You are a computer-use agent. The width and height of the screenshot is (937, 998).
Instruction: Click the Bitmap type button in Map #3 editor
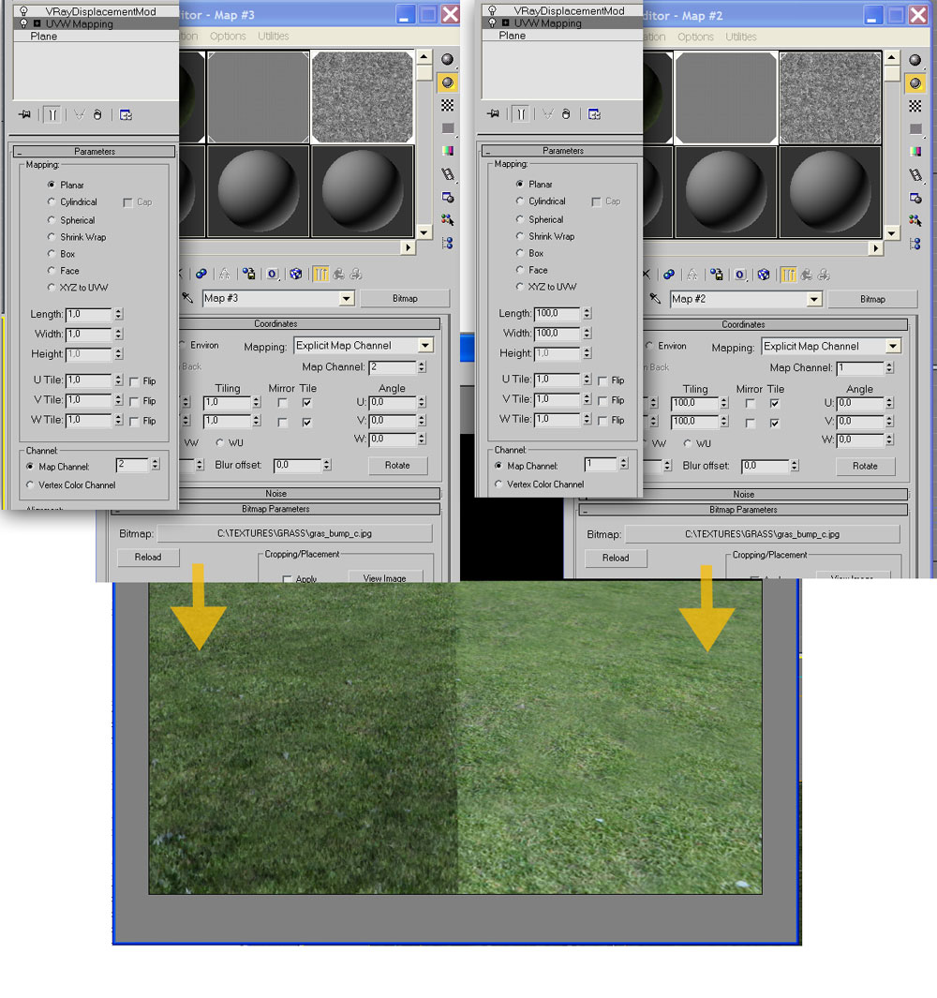[x=405, y=298]
